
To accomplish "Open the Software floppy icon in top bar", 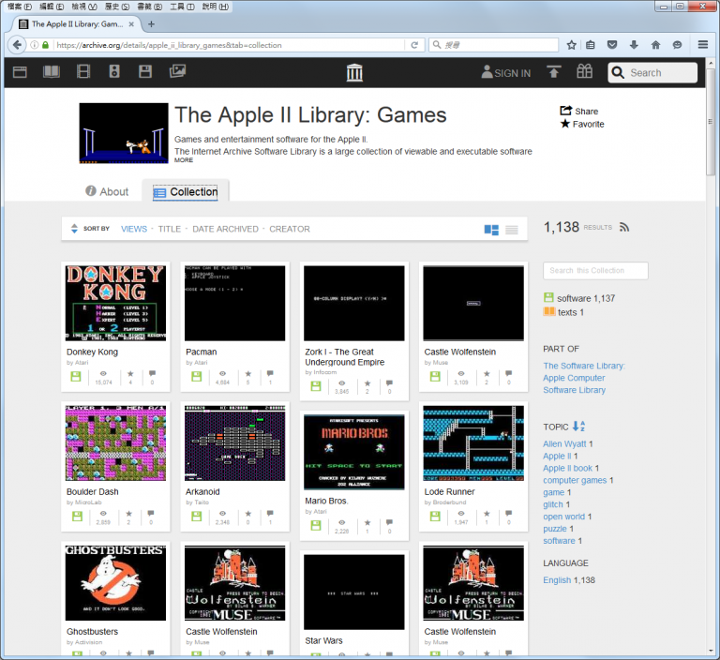I will 145,71.
